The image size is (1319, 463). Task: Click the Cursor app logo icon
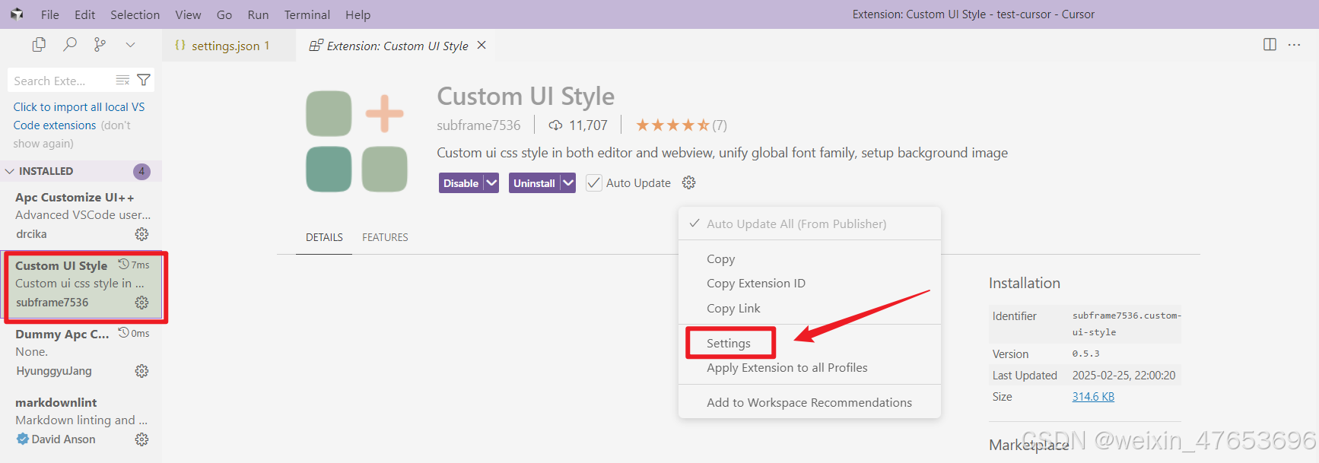coord(17,14)
